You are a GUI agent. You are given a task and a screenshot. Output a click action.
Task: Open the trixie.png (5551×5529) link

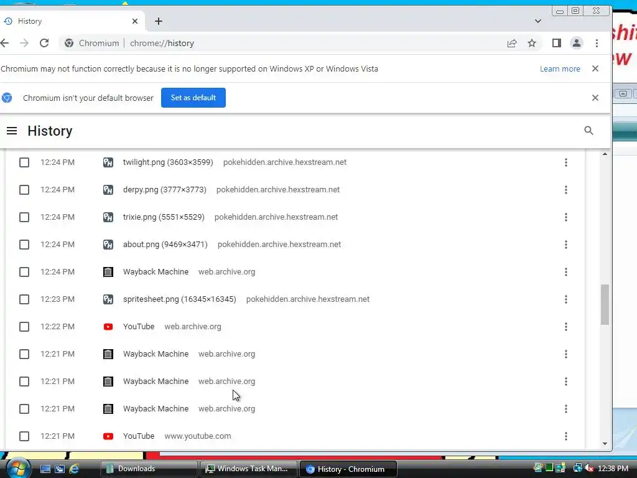click(x=164, y=217)
